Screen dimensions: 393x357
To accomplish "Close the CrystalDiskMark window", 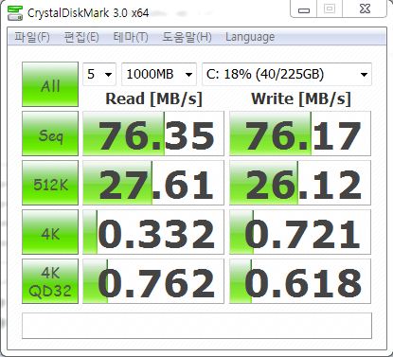I will [365, 9].
